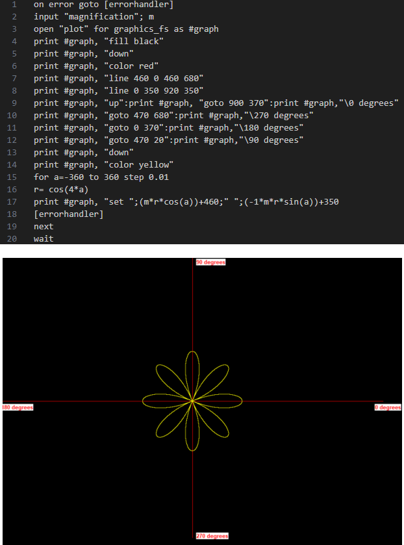Click the "90 degrees" graph label

pos(210,262)
